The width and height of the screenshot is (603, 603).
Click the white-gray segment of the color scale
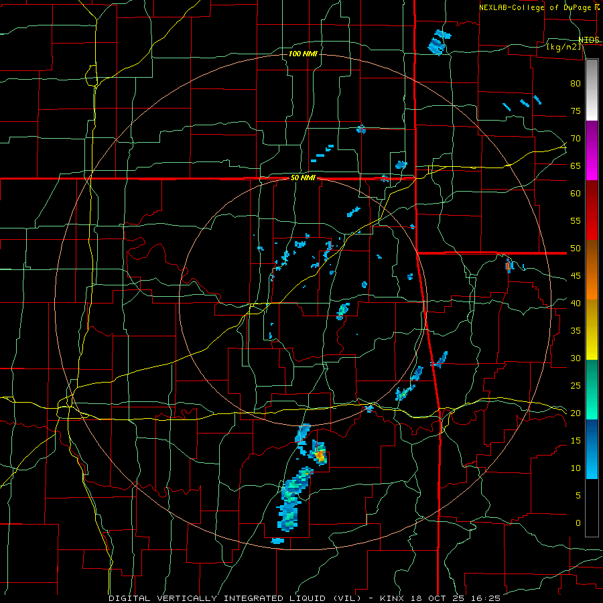coord(592,90)
